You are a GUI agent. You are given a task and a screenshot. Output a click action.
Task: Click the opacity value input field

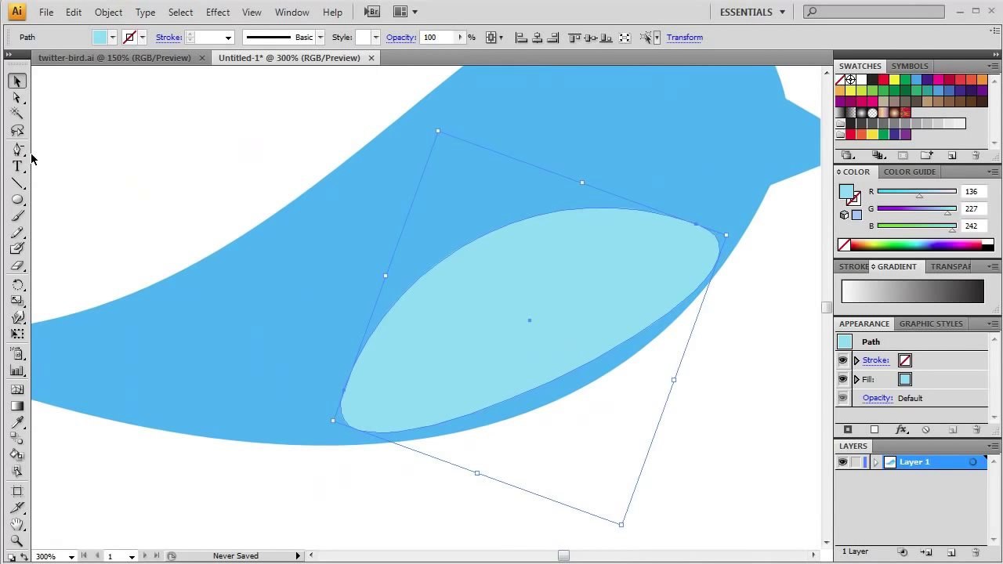click(x=439, y=38)
